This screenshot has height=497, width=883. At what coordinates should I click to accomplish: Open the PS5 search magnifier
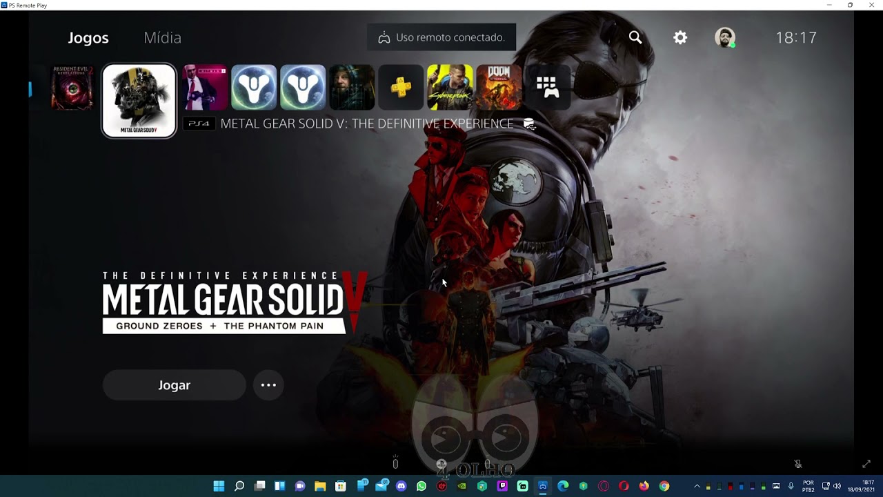pos(635,37)
